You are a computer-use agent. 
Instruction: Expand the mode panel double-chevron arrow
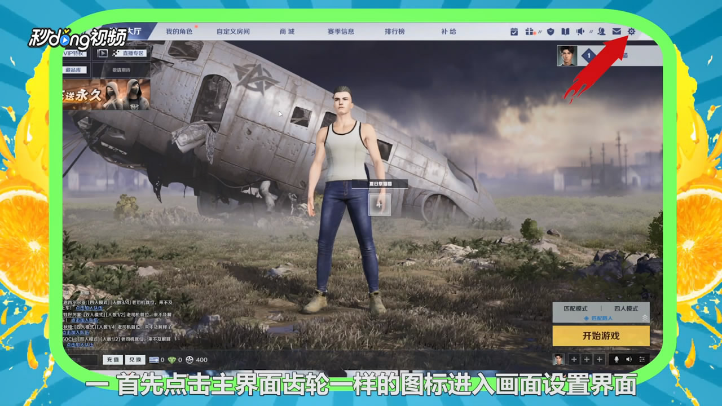coord(645,318)
